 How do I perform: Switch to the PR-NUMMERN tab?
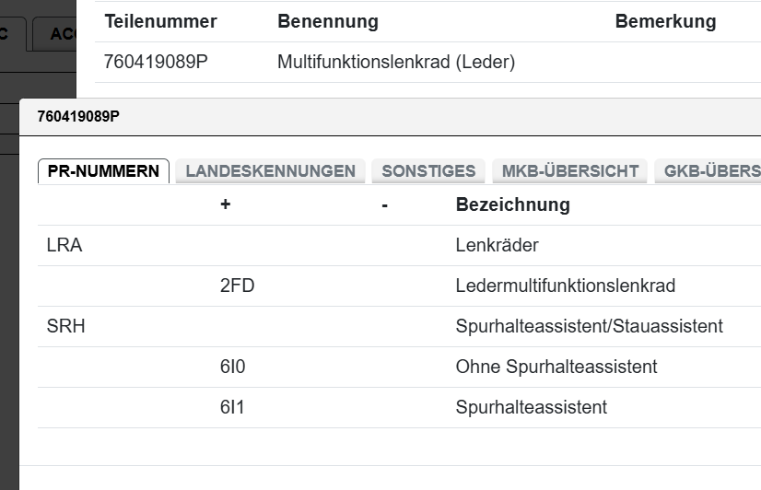103,171
